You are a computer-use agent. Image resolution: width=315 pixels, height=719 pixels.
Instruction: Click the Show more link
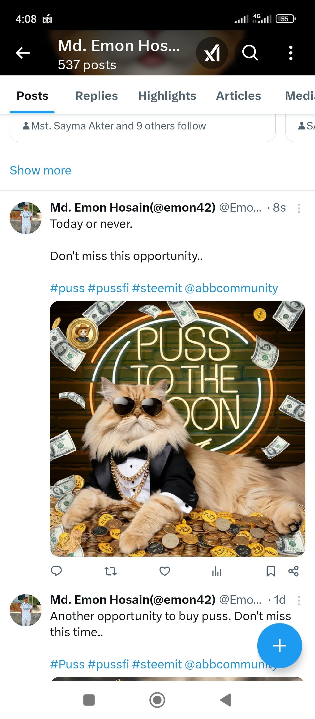(41, 170)
